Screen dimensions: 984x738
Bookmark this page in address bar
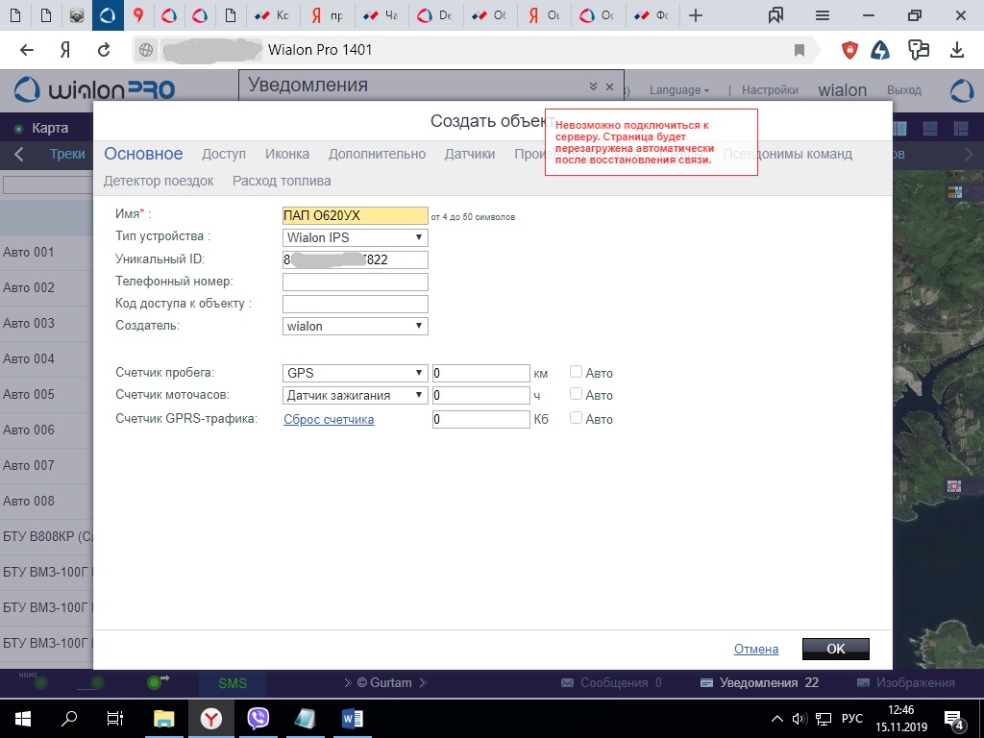(799, 50)
